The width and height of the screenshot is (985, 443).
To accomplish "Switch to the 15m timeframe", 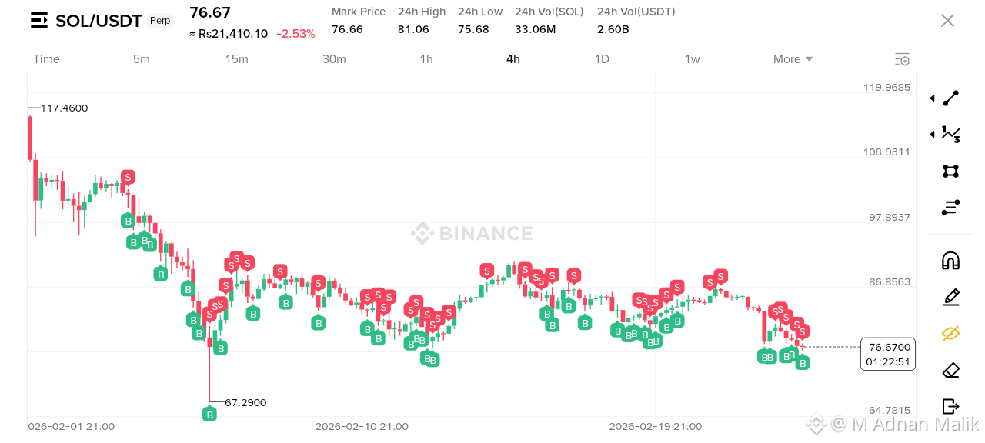I will click(237, 59).
